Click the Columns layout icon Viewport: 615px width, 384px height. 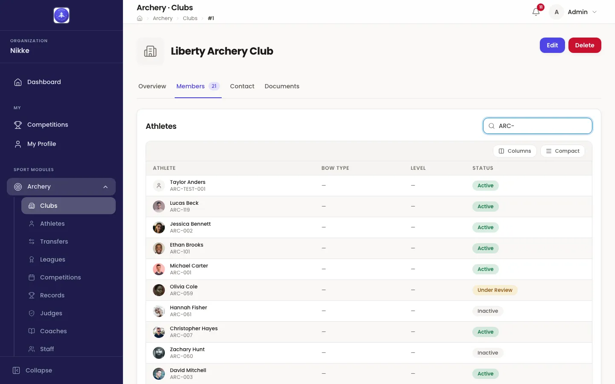501,151
